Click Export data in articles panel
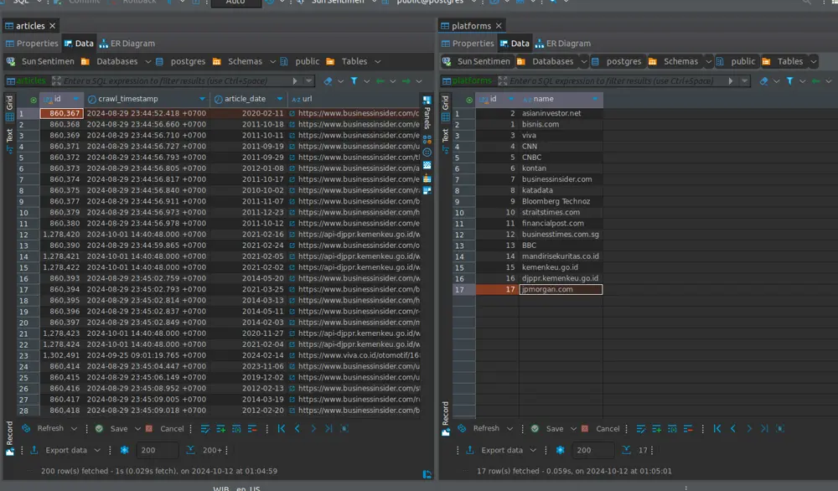 coord(59,451)
